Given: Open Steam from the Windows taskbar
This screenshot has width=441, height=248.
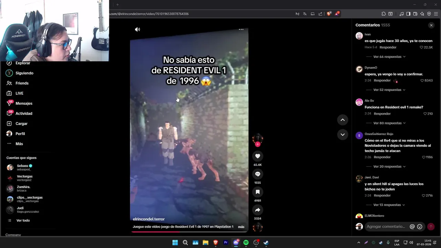Looking at the screenshot, I should (x=266, y=242).
